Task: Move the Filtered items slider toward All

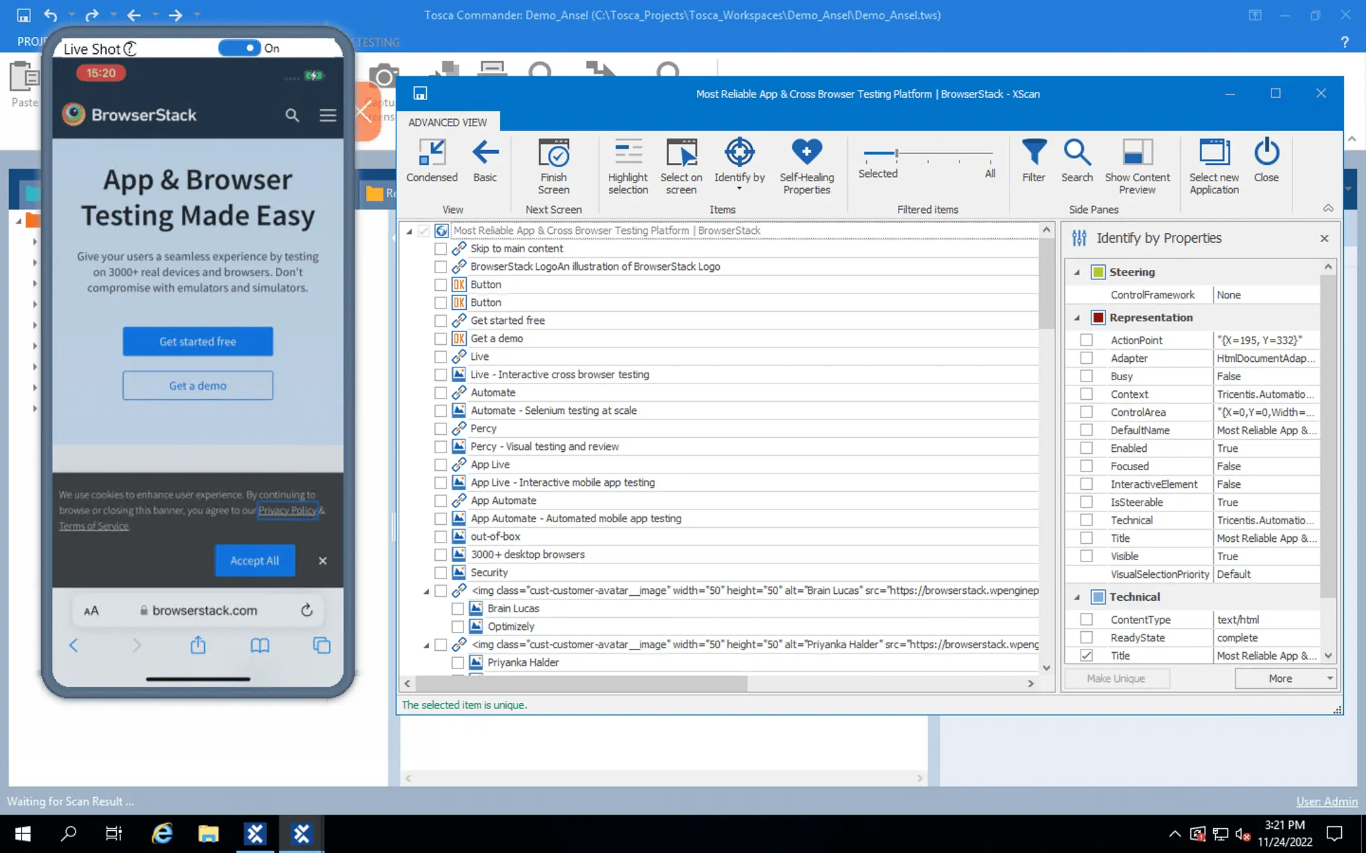Action: tap(989, 153)
